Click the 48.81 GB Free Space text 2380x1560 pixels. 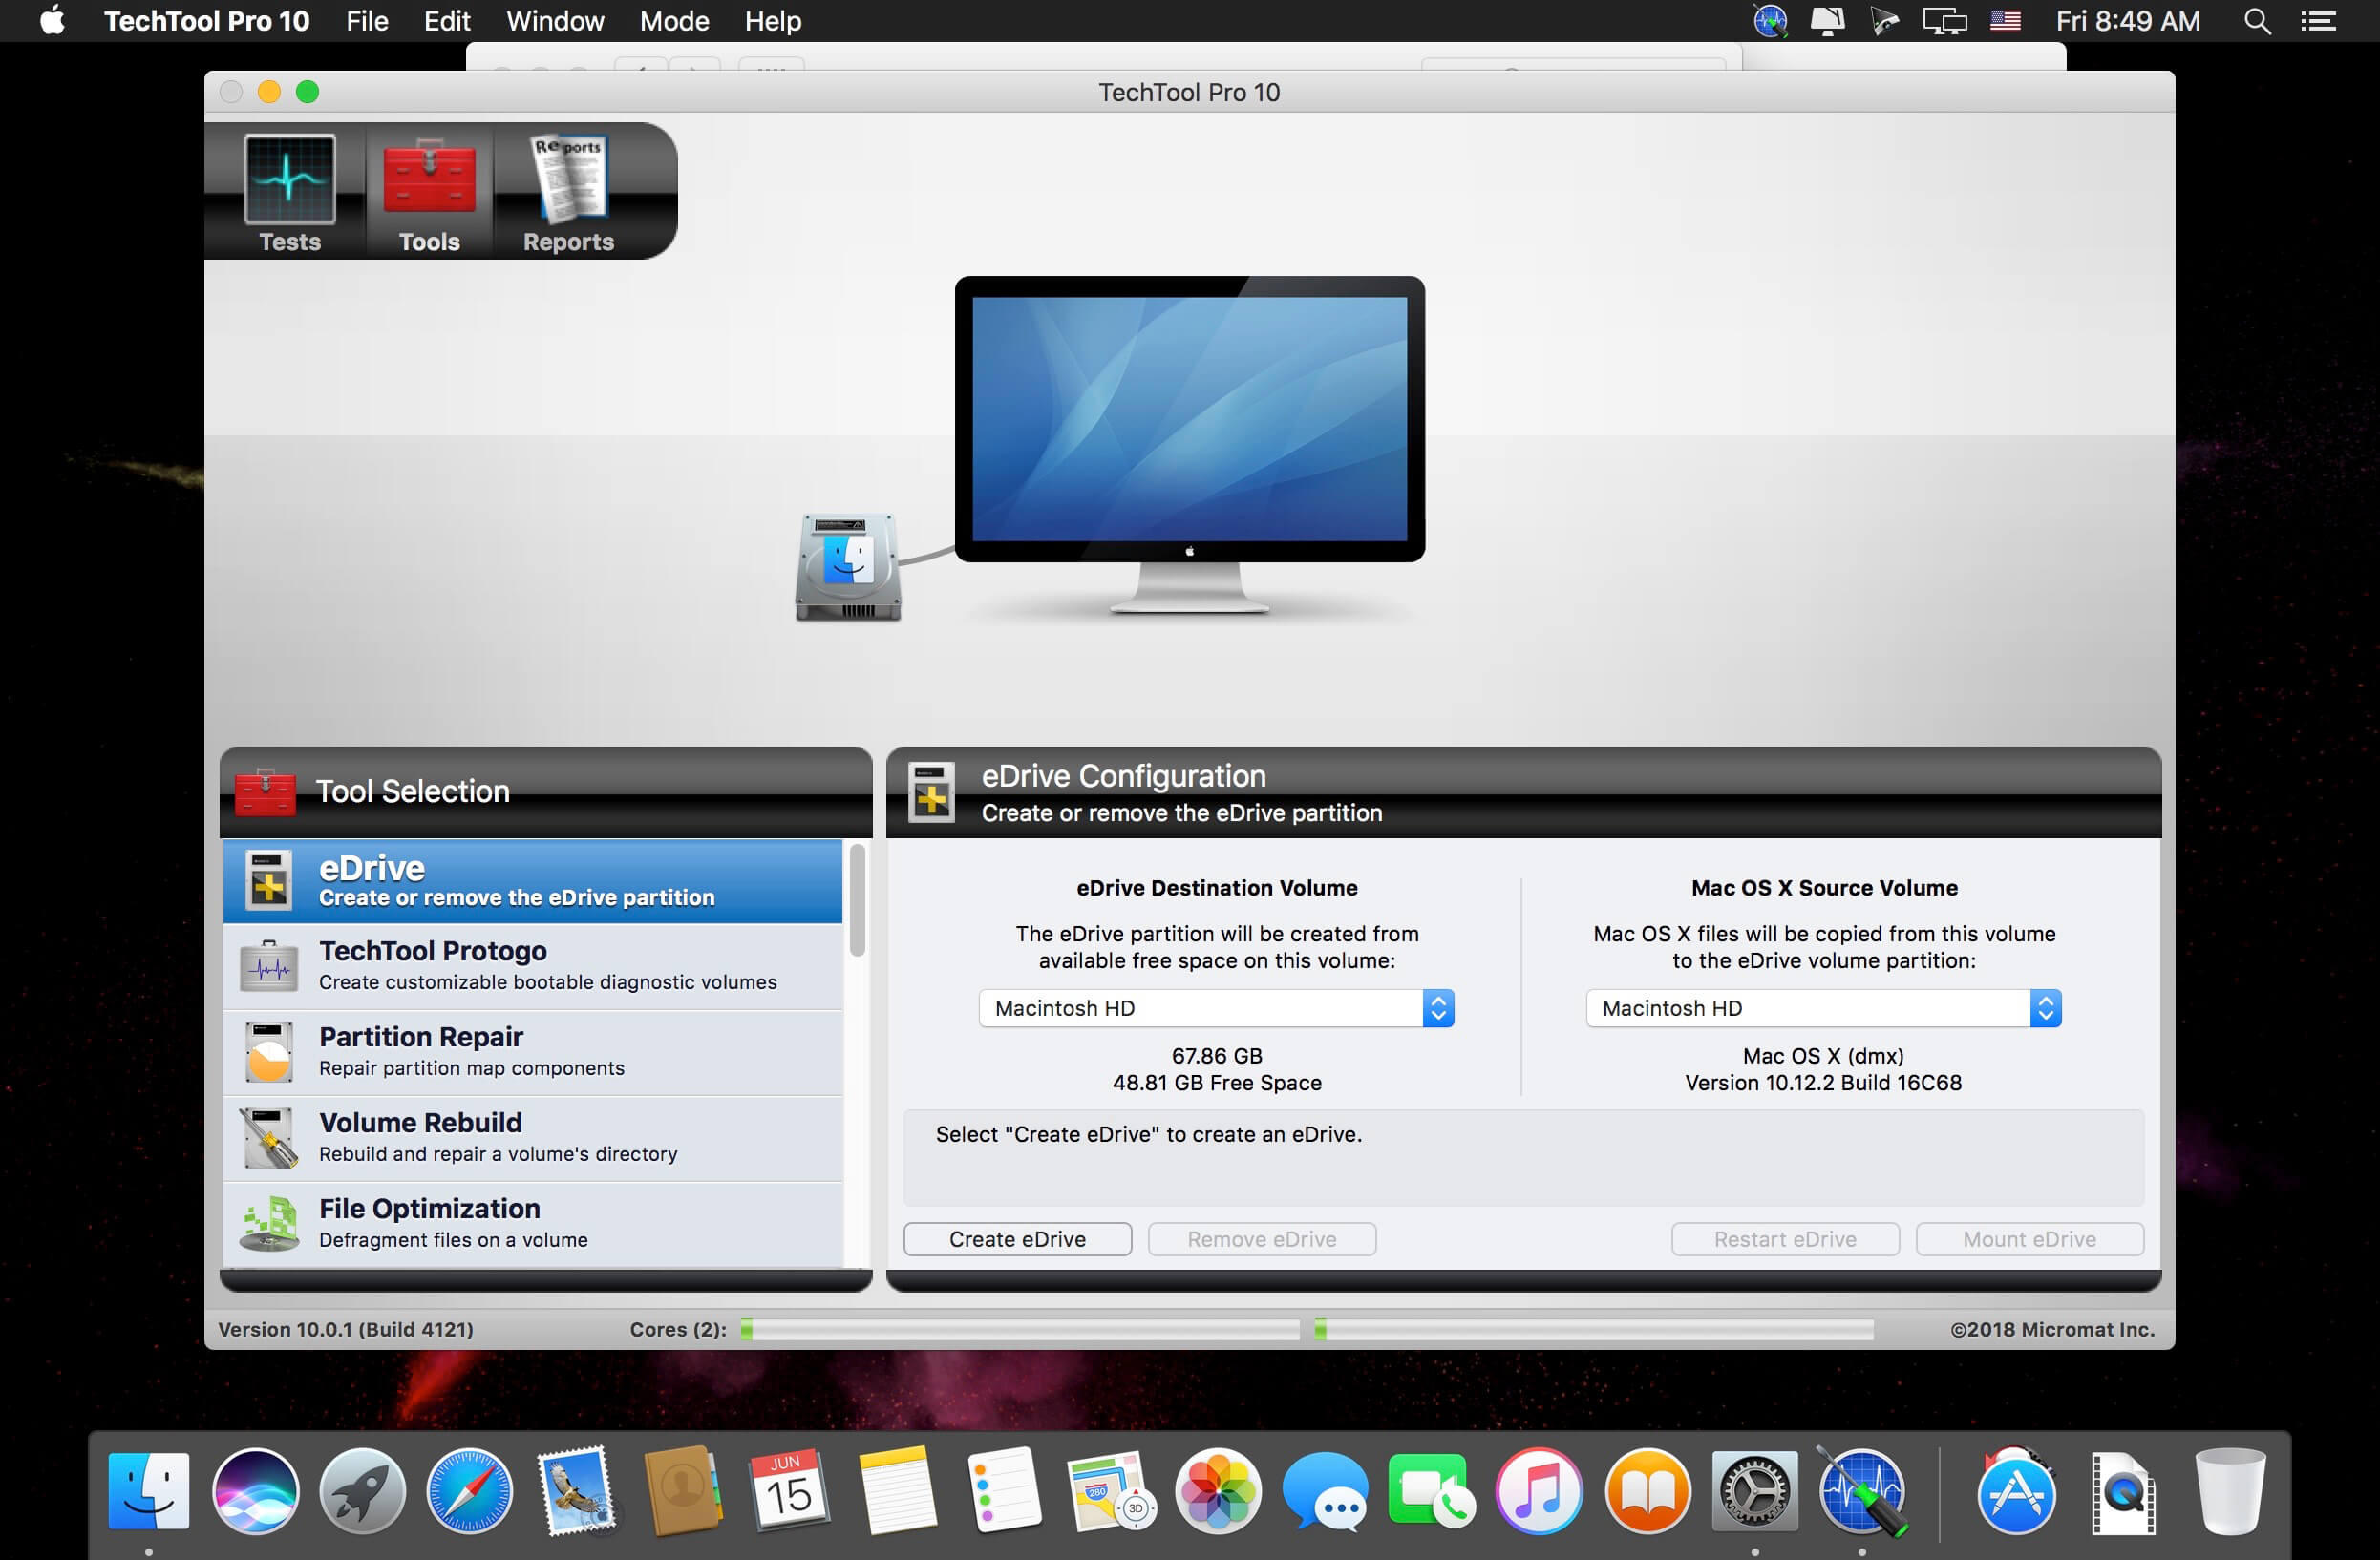1217,1084
